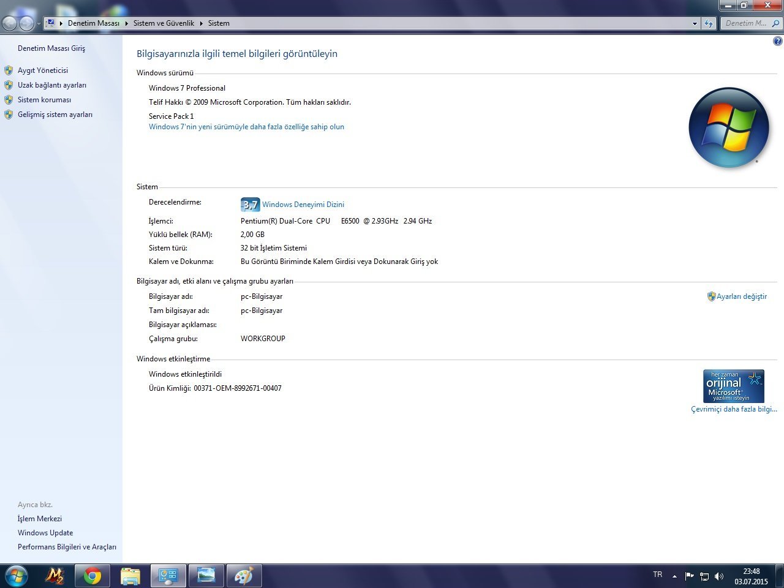Select 'Denetim Masası' breadcrumb
Image resolution: width=784 pixels, height=588 pixels.
pos(93,23)
